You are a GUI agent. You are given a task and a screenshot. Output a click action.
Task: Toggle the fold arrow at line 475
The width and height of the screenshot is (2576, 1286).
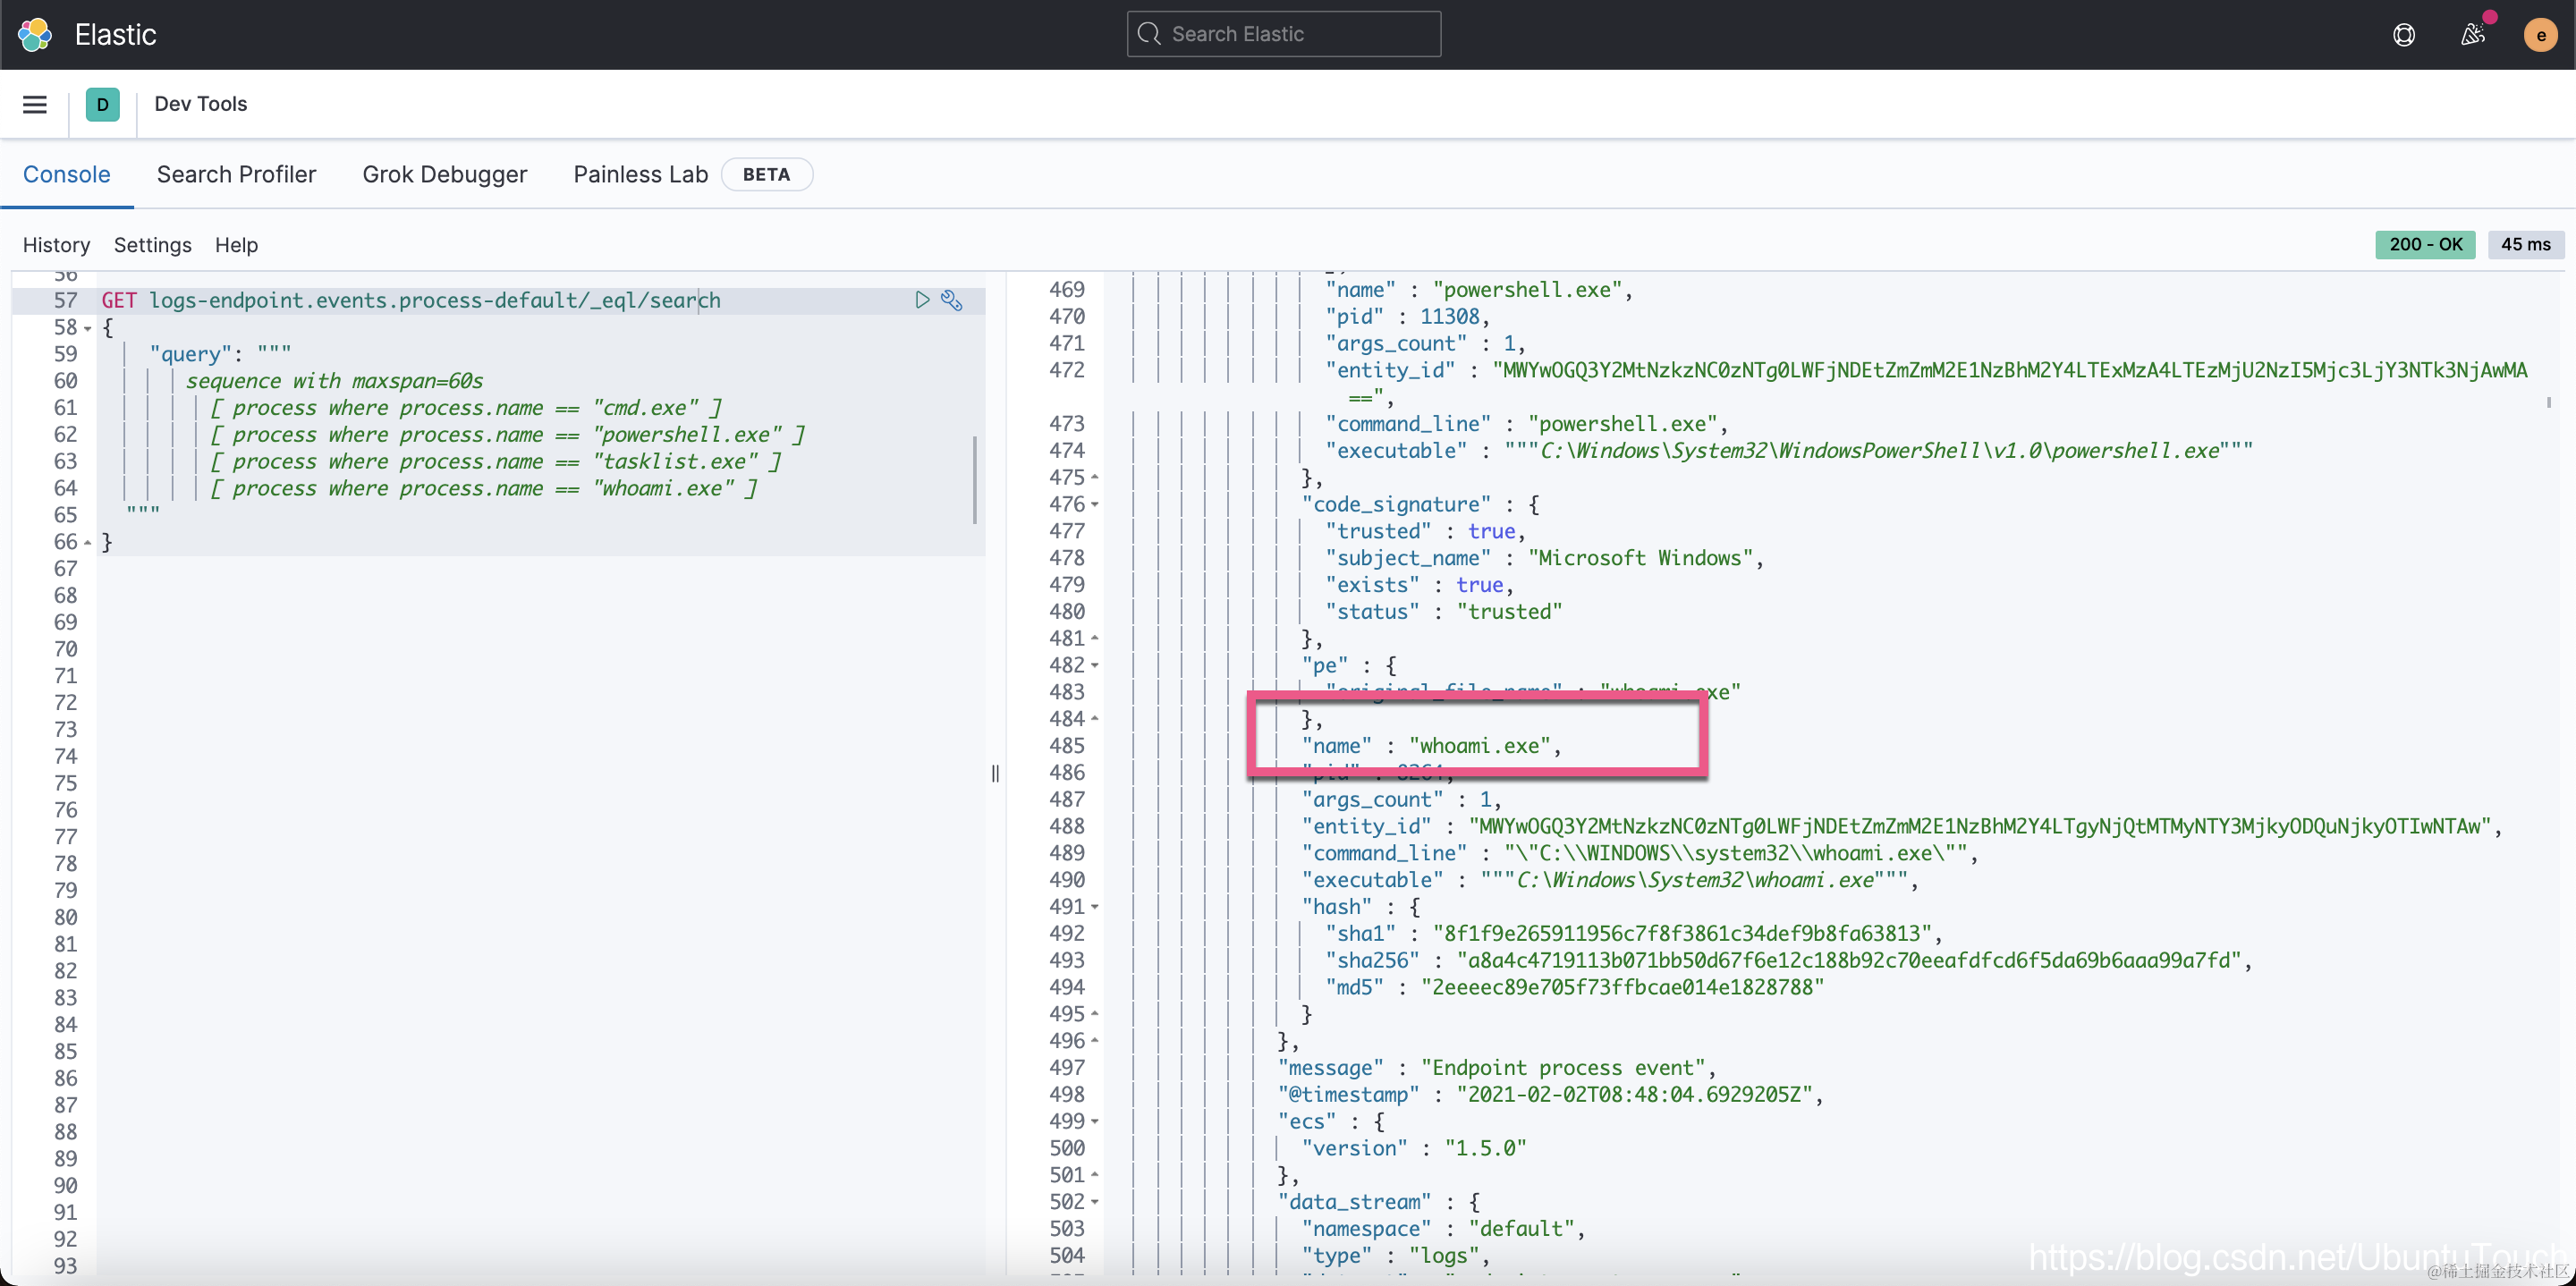coord(1095,477)
